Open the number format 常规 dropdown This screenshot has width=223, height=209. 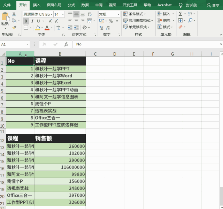[x=118, y=14]
